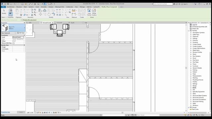Open the Manage ribbon tab
Image resolution: width=212 pixels, height=119 pixels.
tap(82, 7)
